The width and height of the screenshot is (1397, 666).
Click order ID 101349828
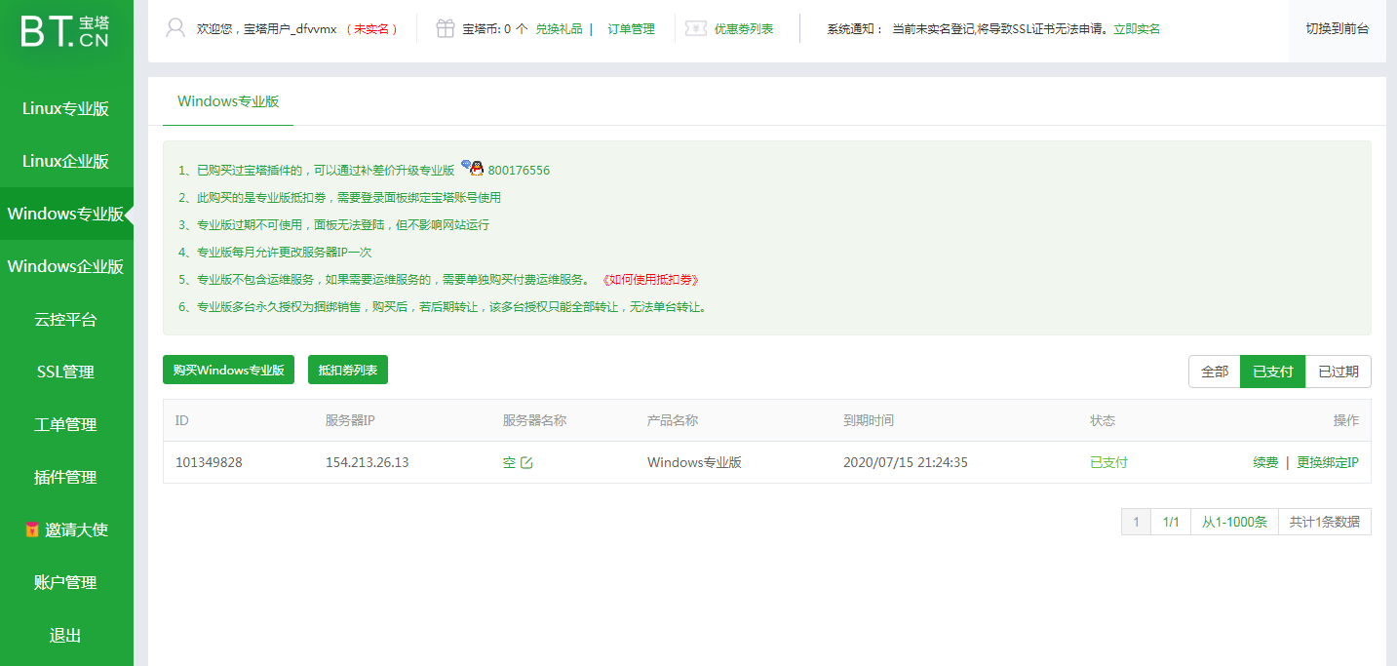click(209, 462)
